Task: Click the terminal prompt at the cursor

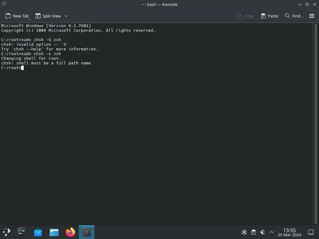Action: click(12, 68)
